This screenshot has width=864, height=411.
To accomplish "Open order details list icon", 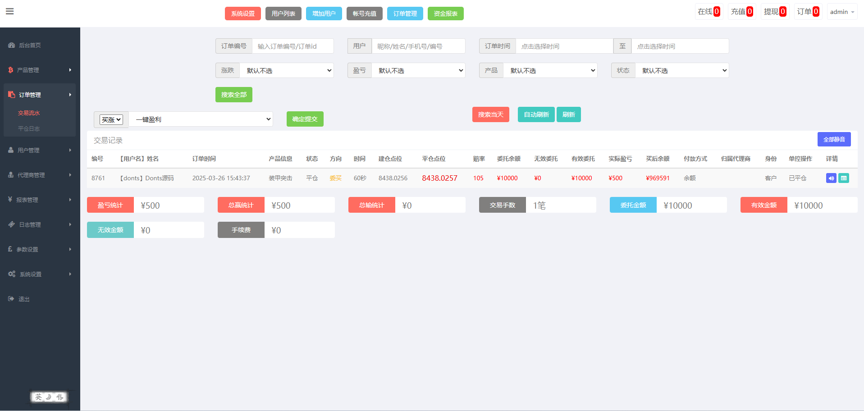I will [844, 178].
